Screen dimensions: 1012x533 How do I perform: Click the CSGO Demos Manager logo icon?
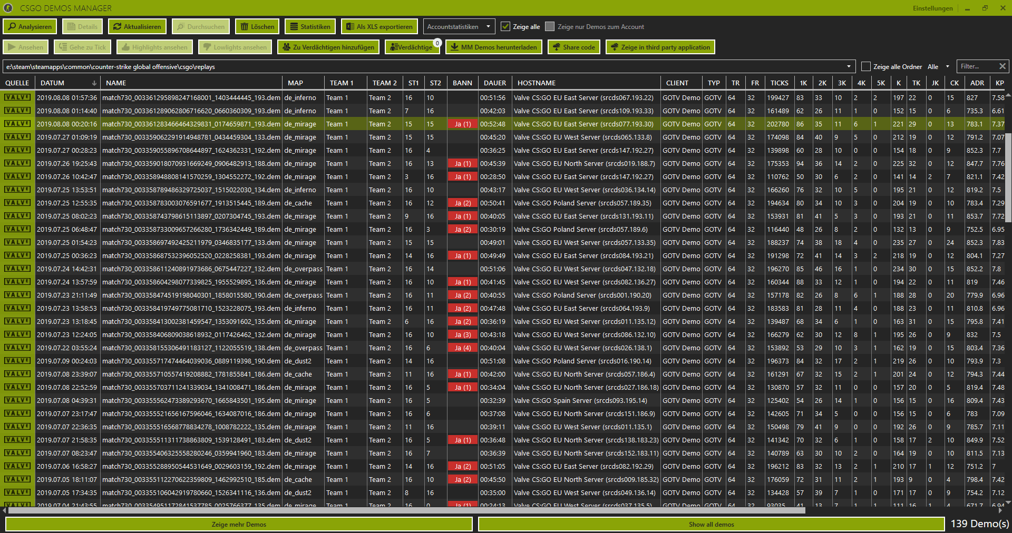click(x=8, y=8)
